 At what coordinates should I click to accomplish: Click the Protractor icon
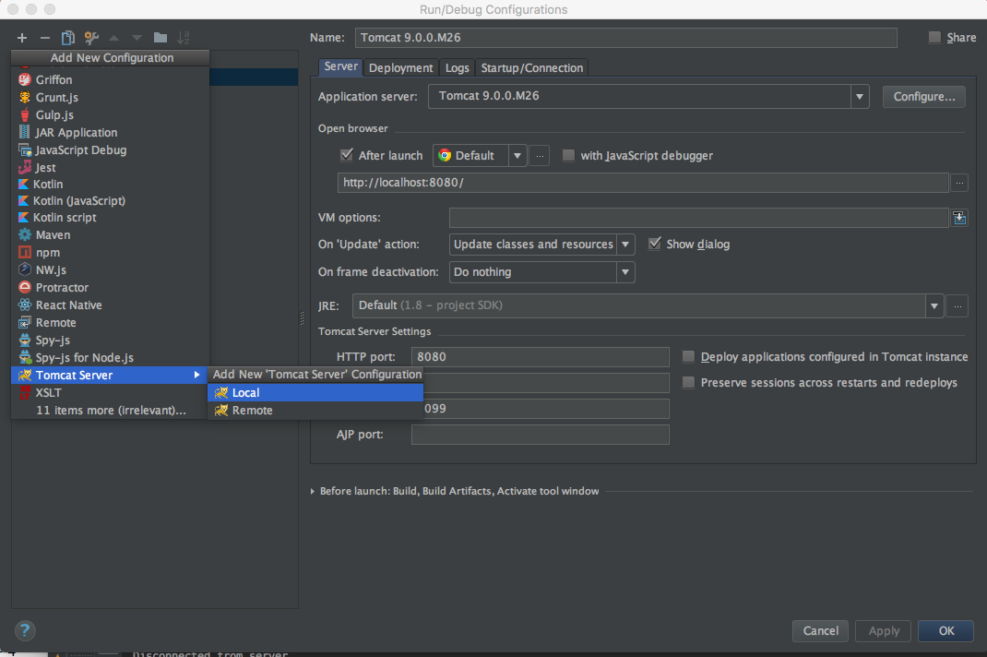tap(25, 287)
